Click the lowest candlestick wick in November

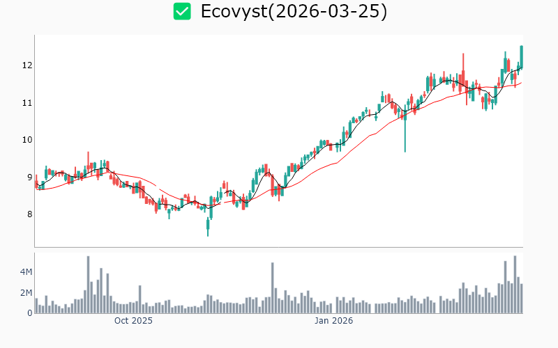(208, 228)
